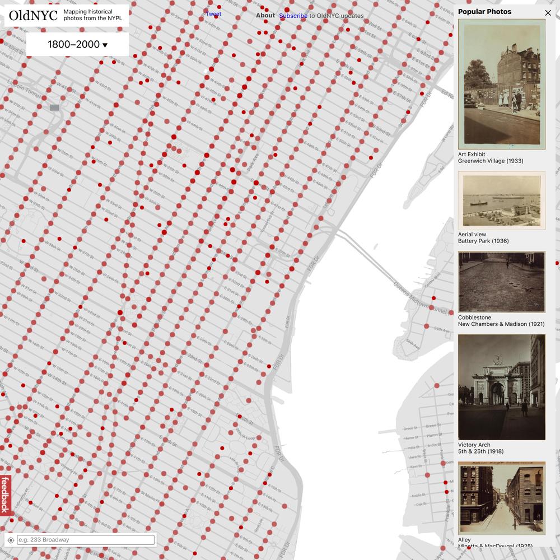Open the Art Exhibit Greenwich Village photo

coord(501,85)
